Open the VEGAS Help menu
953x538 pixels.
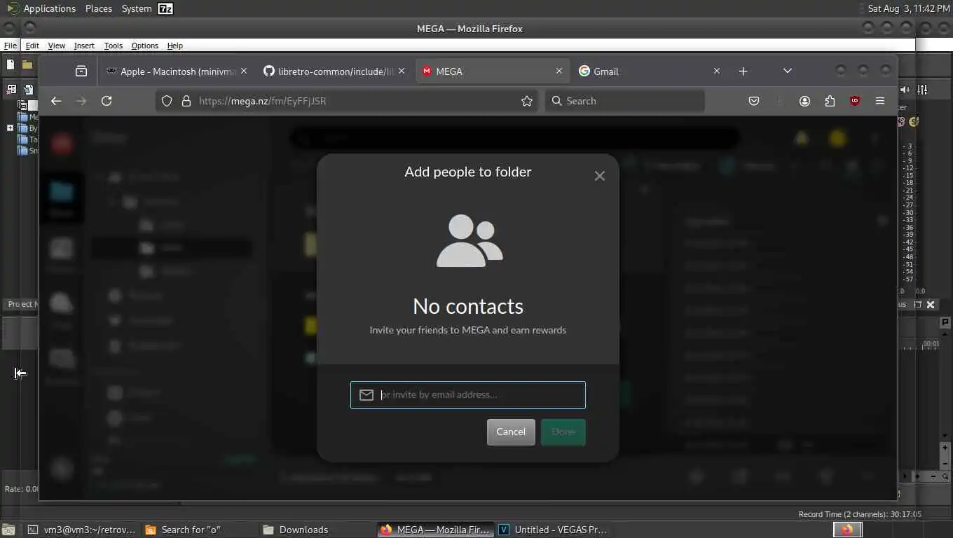[x=174, y=46]
